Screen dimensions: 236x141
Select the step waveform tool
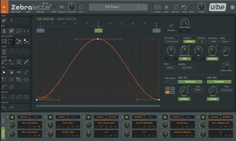click(x=11, y=79)
